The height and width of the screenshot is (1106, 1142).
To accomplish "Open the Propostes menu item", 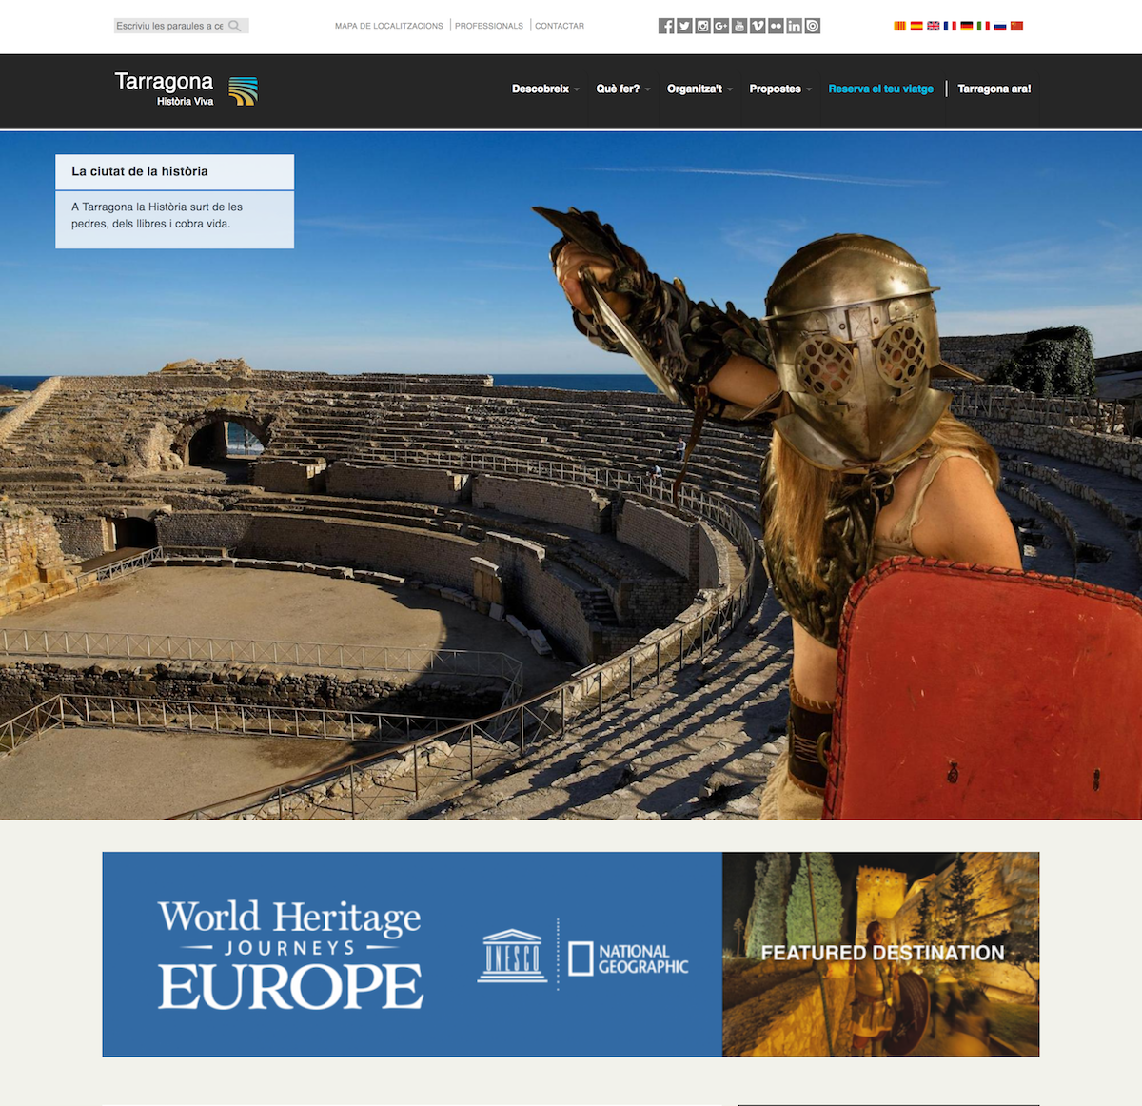I will click(x=779, y=89).
